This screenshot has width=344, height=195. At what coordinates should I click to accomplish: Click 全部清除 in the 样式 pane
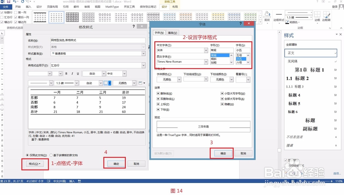(x=292, y=45)
